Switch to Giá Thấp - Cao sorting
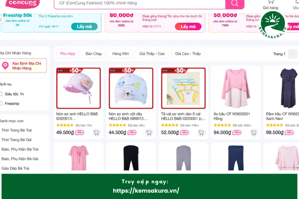This screenshot has height=199, width=299. (x=152, y=54)
